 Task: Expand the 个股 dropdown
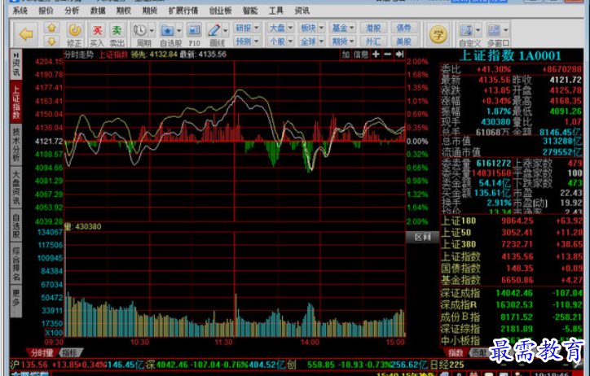tap(290, 41)
